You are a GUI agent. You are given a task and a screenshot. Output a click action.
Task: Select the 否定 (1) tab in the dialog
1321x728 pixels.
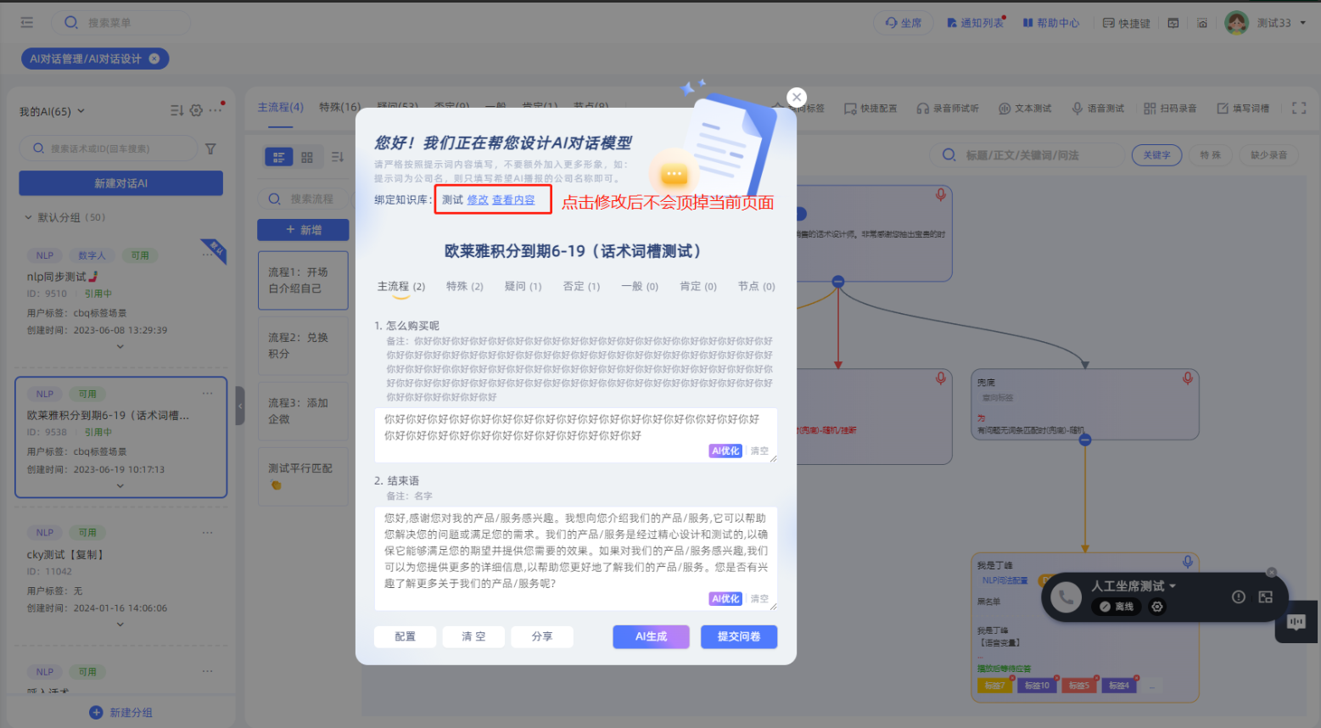coord(581,287)
